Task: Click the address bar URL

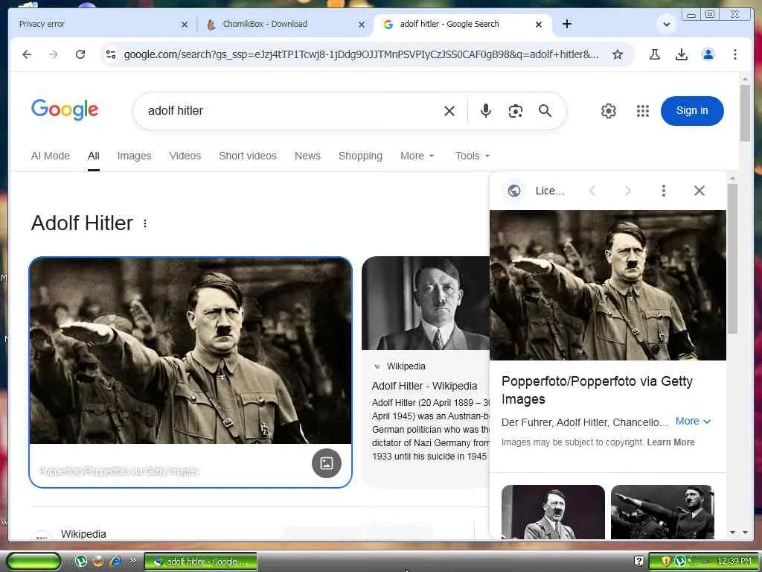Action: pos(361,54)
